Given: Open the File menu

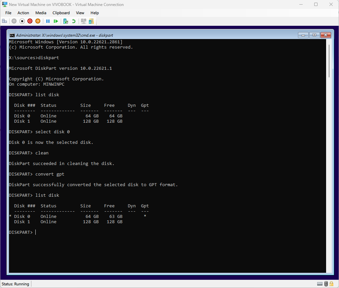Looking at the screenshot, I should [8, 13].
